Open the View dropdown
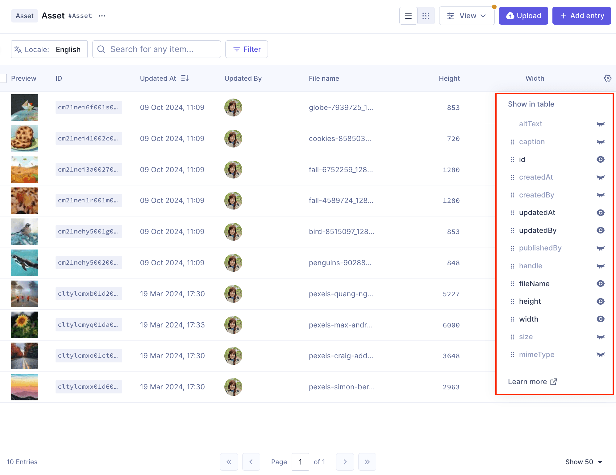 (x=467, y=15)
